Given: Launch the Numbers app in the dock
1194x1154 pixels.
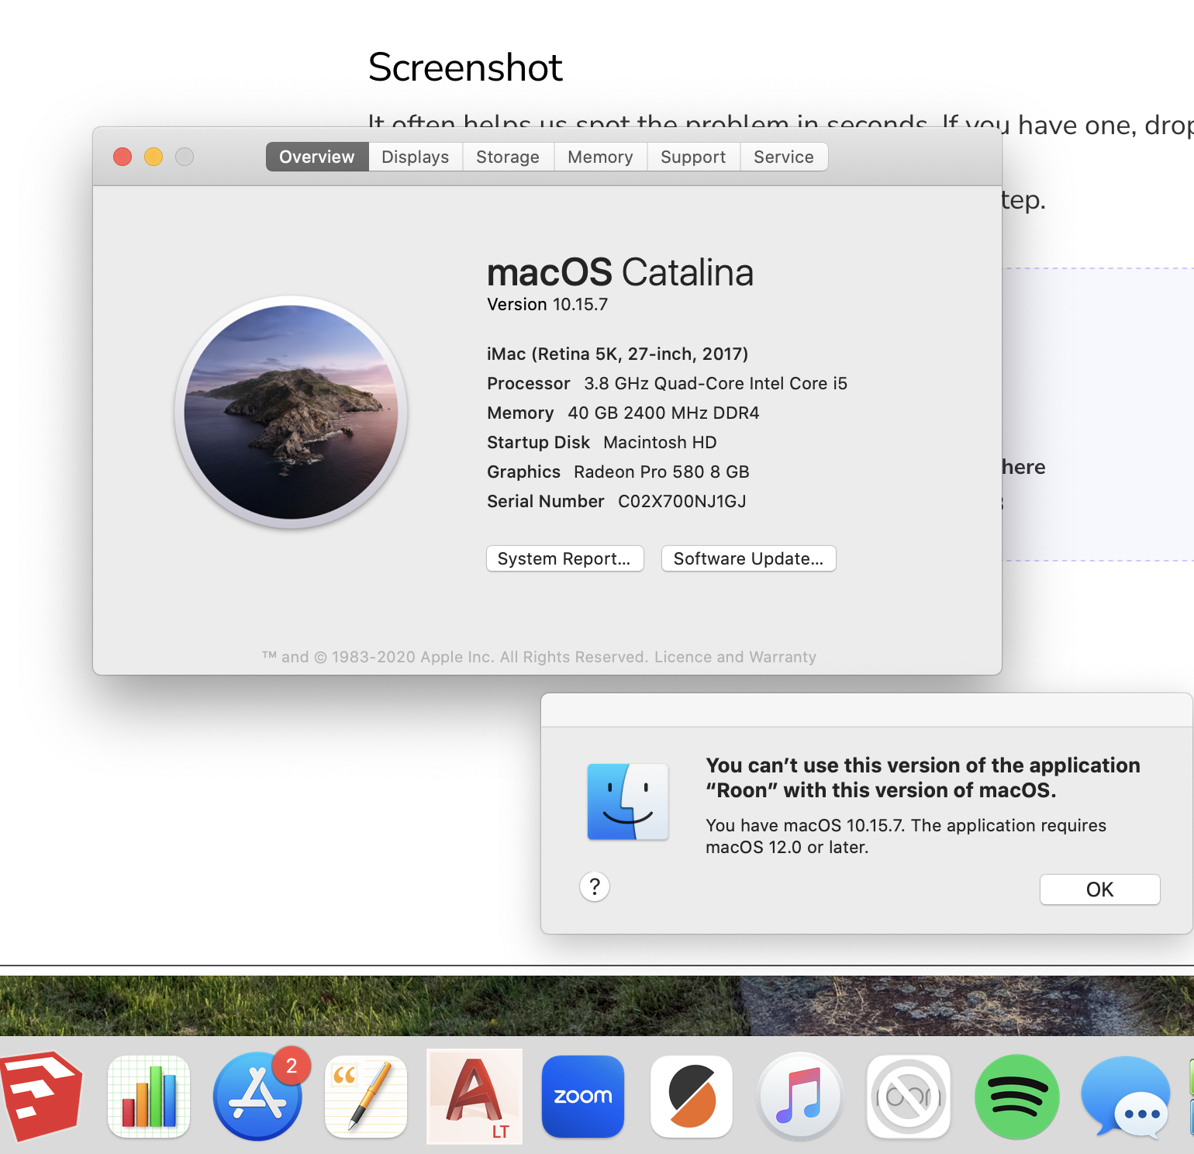Looking at the screenshot, I should click(x=149, y=1096).
